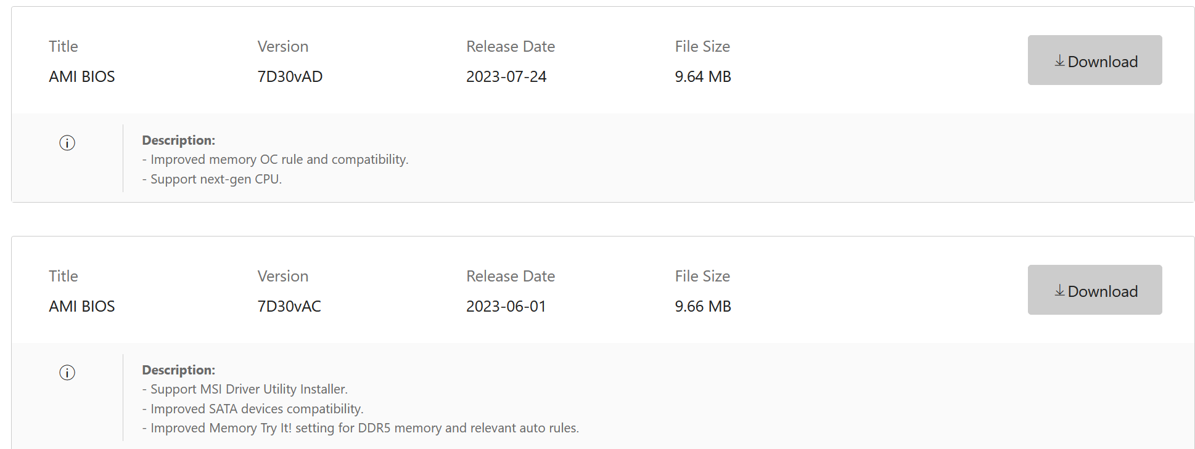Select the 7D30vAD version text

point(290,77)
